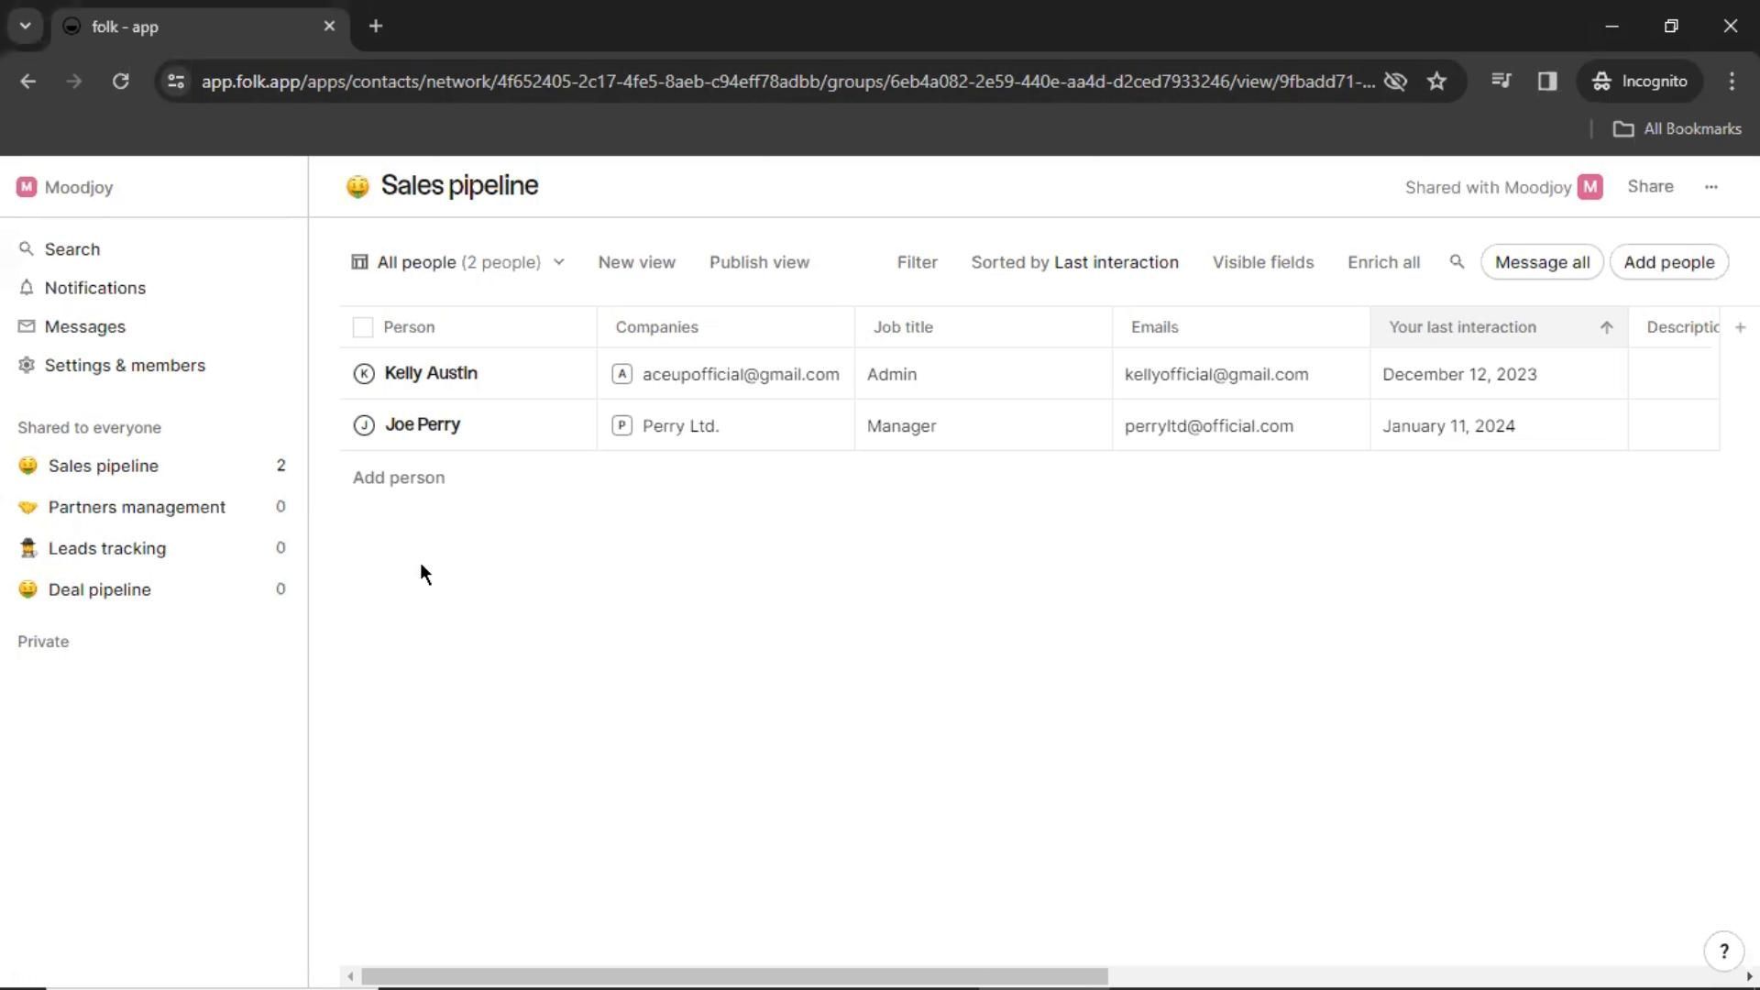1760x990 pixels.
Task: Click Kelly Austin's avatar circle icon
Action: [364, 374]
